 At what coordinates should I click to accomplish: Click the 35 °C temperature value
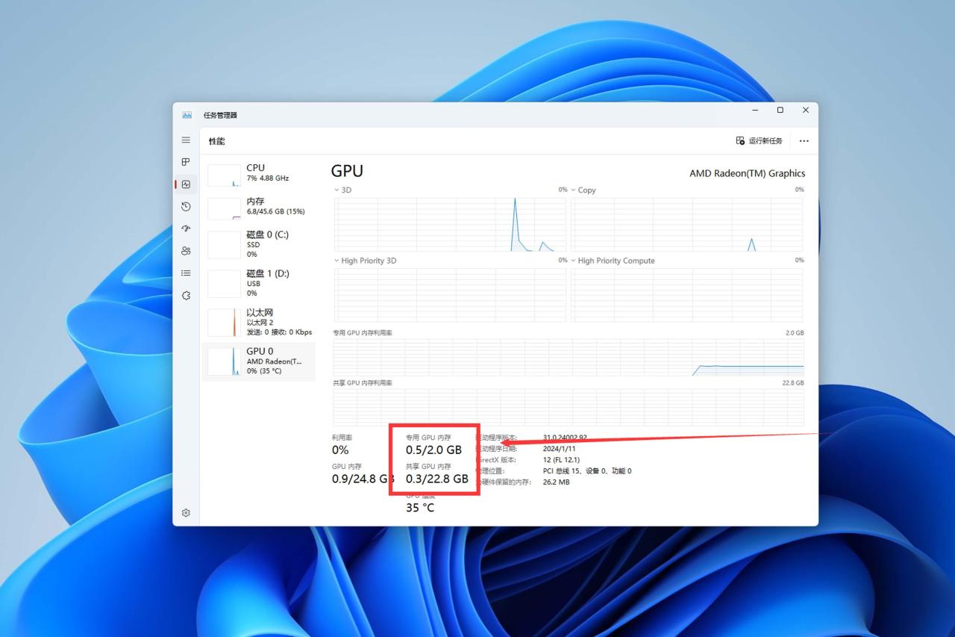[x=420, y=508]
